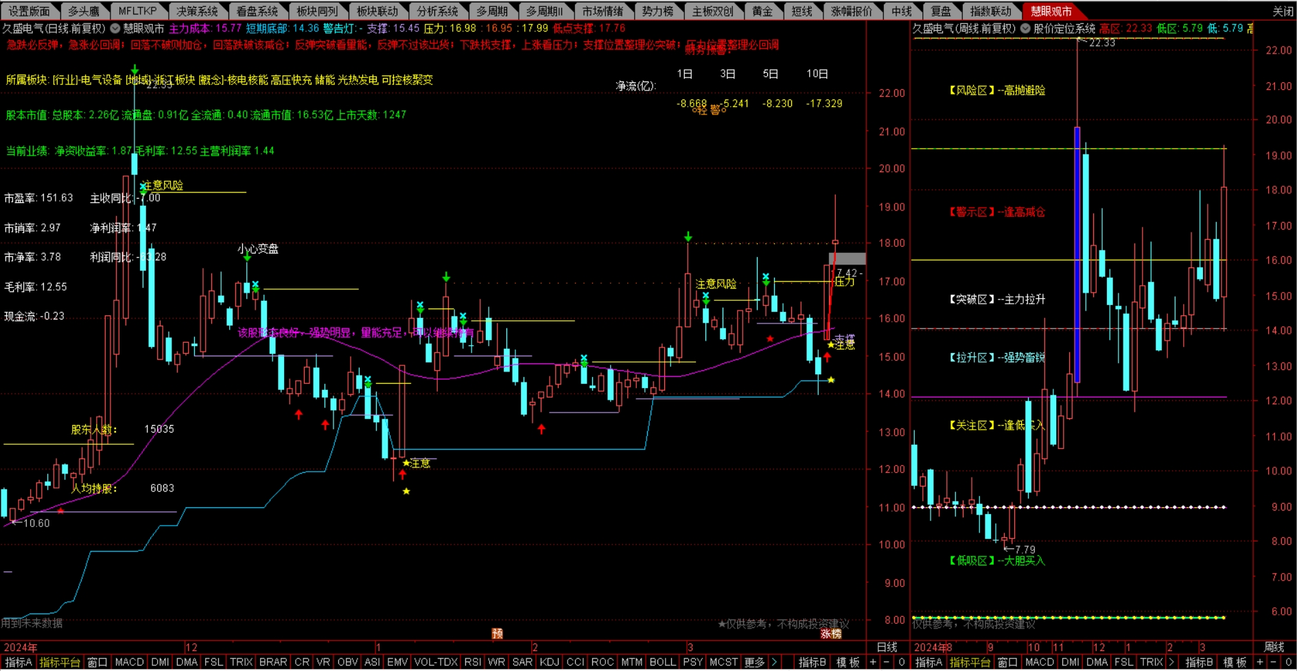Open the 市场情绪 tab
The image size is (1297, 671).
(603, 11)
